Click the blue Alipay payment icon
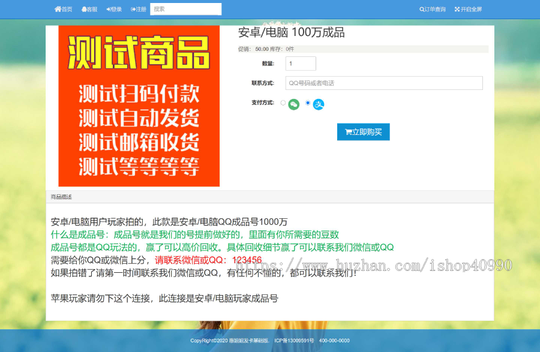Screen dimensions: 540x352 [x=319, y=104]
